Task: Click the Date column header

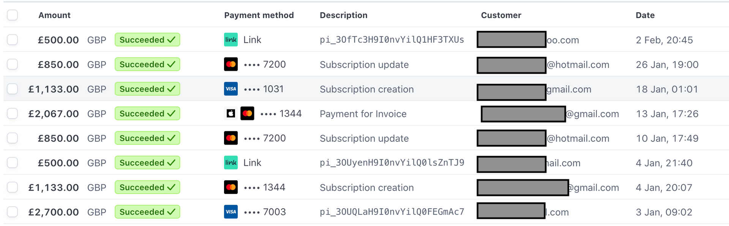Action: [645, 15]
